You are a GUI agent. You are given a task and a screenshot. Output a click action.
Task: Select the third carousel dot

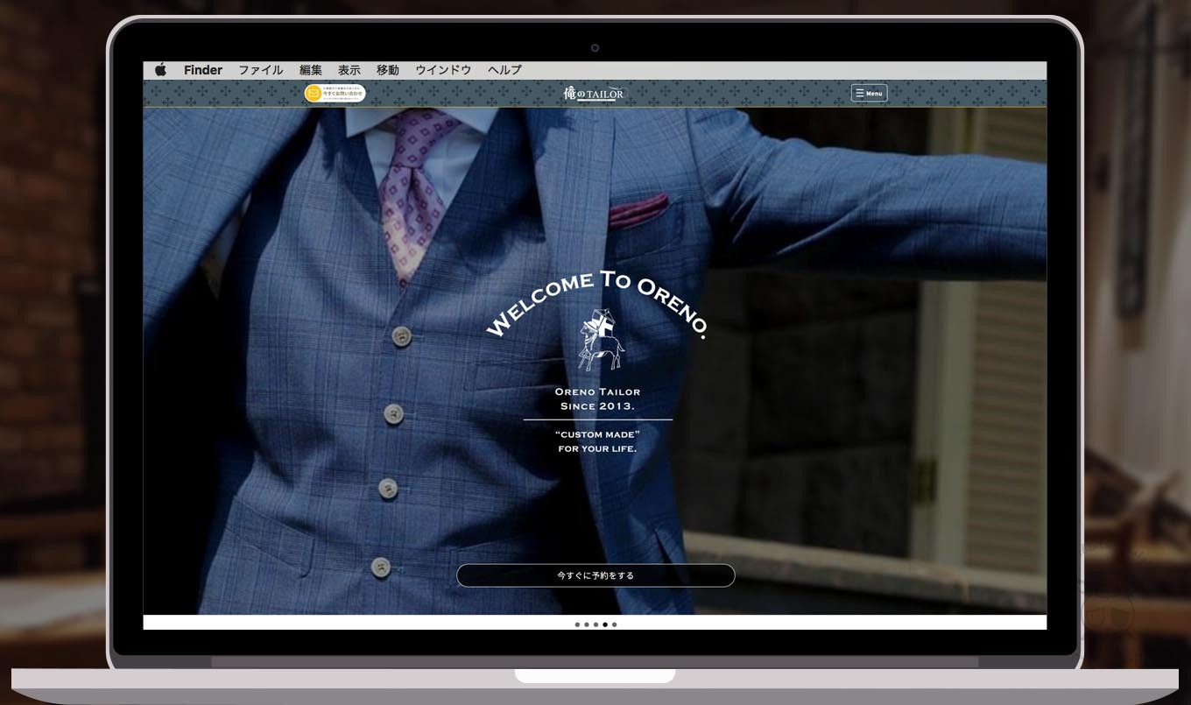tap(595, 624)
